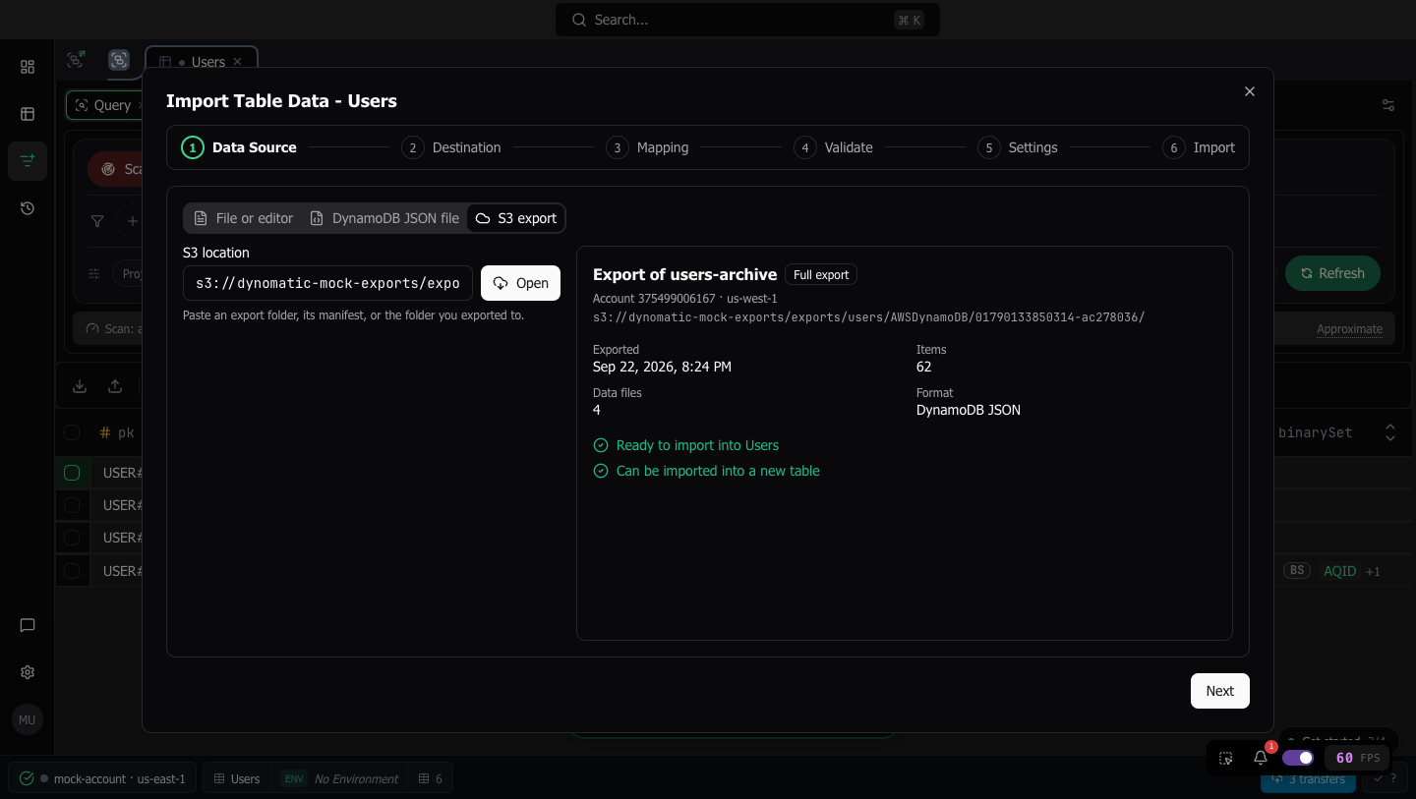
Task: Open the Query mode selector
Action: [x=106, y=105]
